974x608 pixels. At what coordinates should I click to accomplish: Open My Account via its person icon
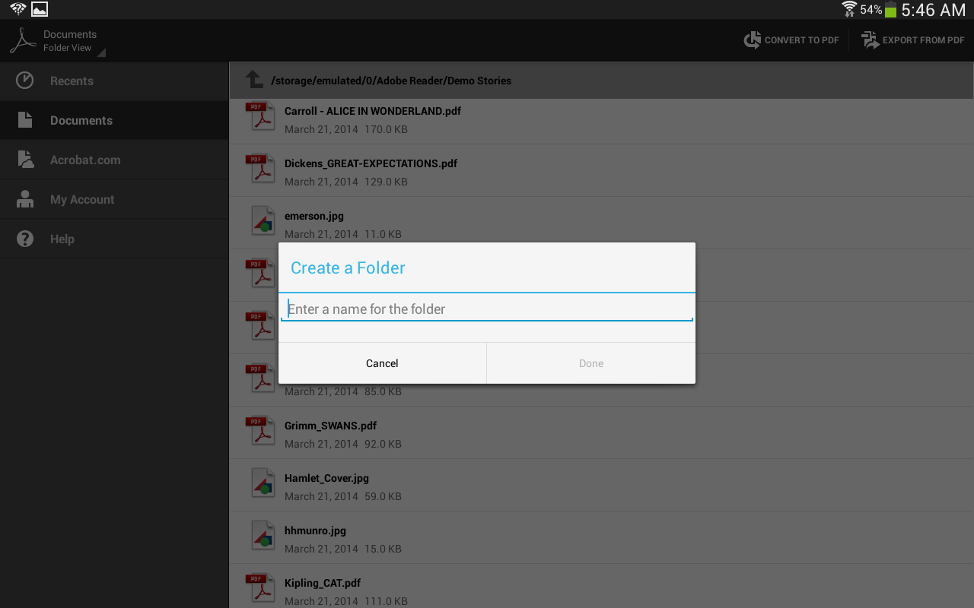pyautogui.click(x=25, y=199)
